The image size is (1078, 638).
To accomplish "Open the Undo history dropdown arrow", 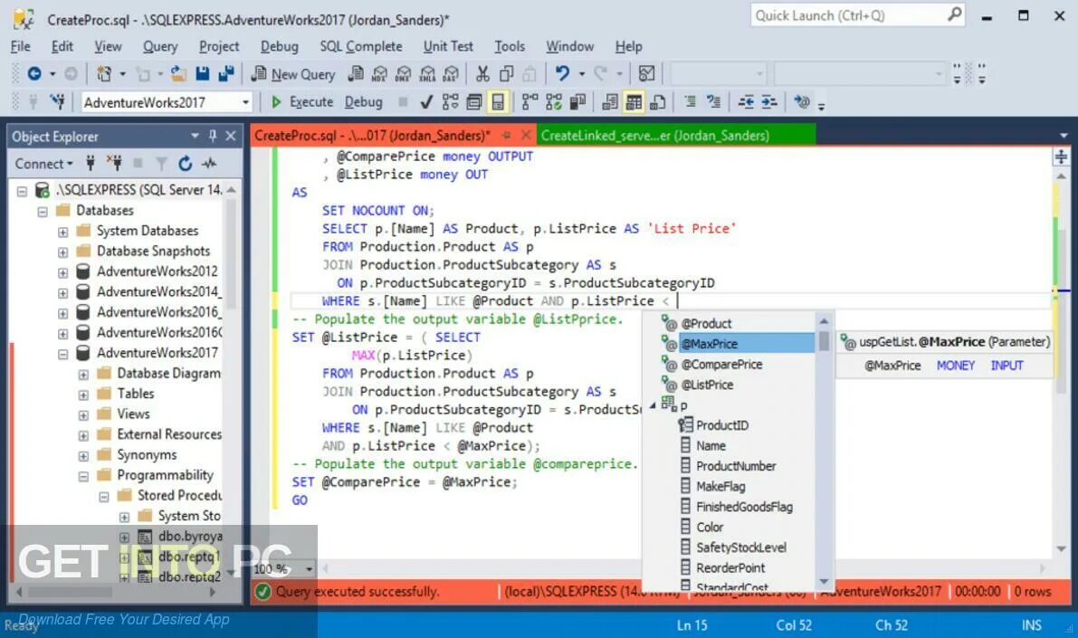I will click(x=582, y=73).
